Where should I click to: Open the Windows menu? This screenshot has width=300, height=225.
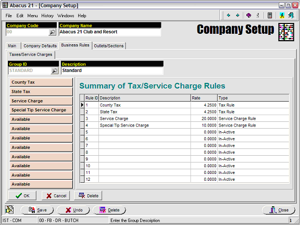pyautogui.click(x=66, y=16)
